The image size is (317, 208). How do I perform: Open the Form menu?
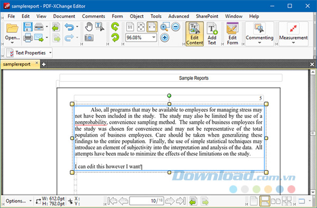(117, 16)
